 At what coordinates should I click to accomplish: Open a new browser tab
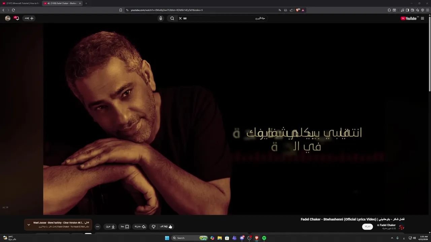[x=86, y=3]
